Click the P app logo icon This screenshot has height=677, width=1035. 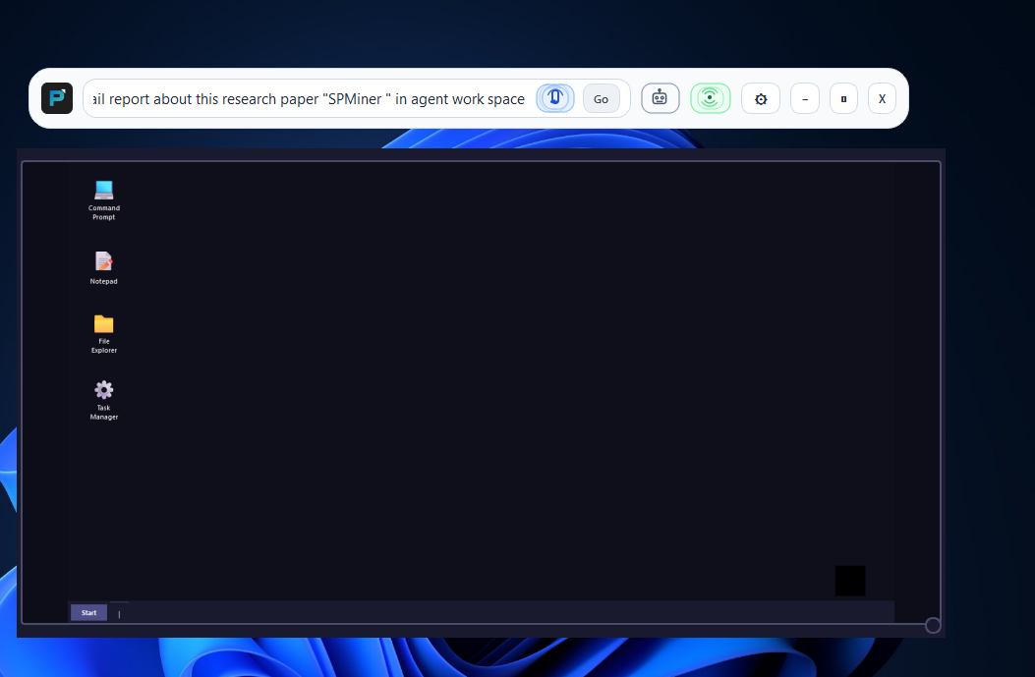pyautogui.click(x=57, y=98)
